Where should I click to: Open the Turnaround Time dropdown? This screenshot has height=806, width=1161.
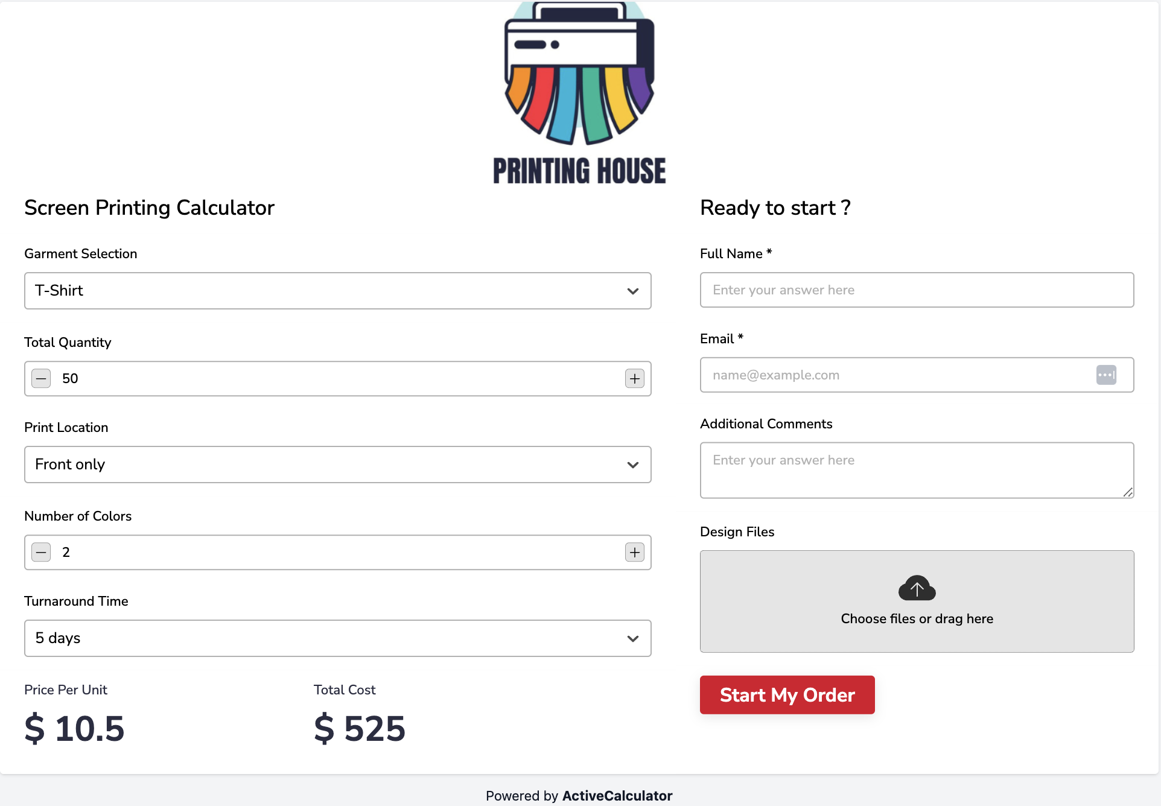337,638
